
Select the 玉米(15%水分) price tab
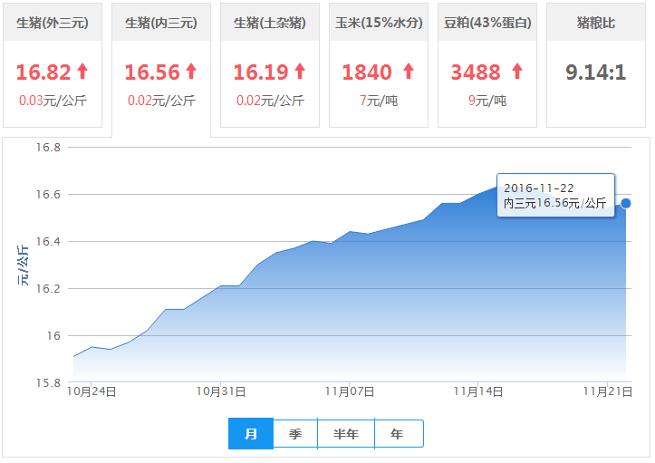click(x=379, y=65)
